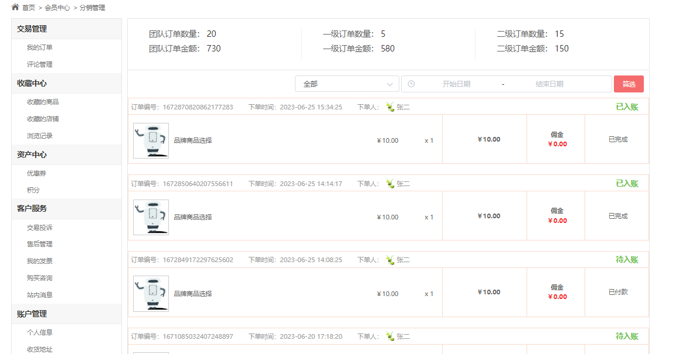The image size is (679, 354).
Task: Click the clock icon in date field
Action: tap(411, 84)
